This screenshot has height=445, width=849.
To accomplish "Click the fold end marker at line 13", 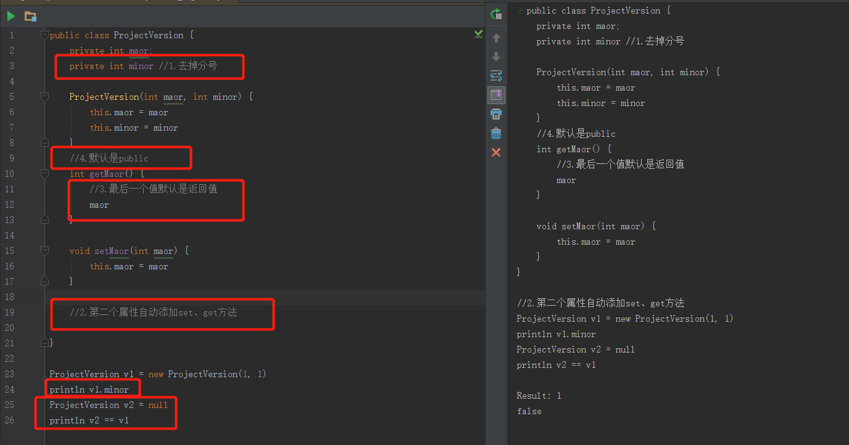I will pos(44,219).
